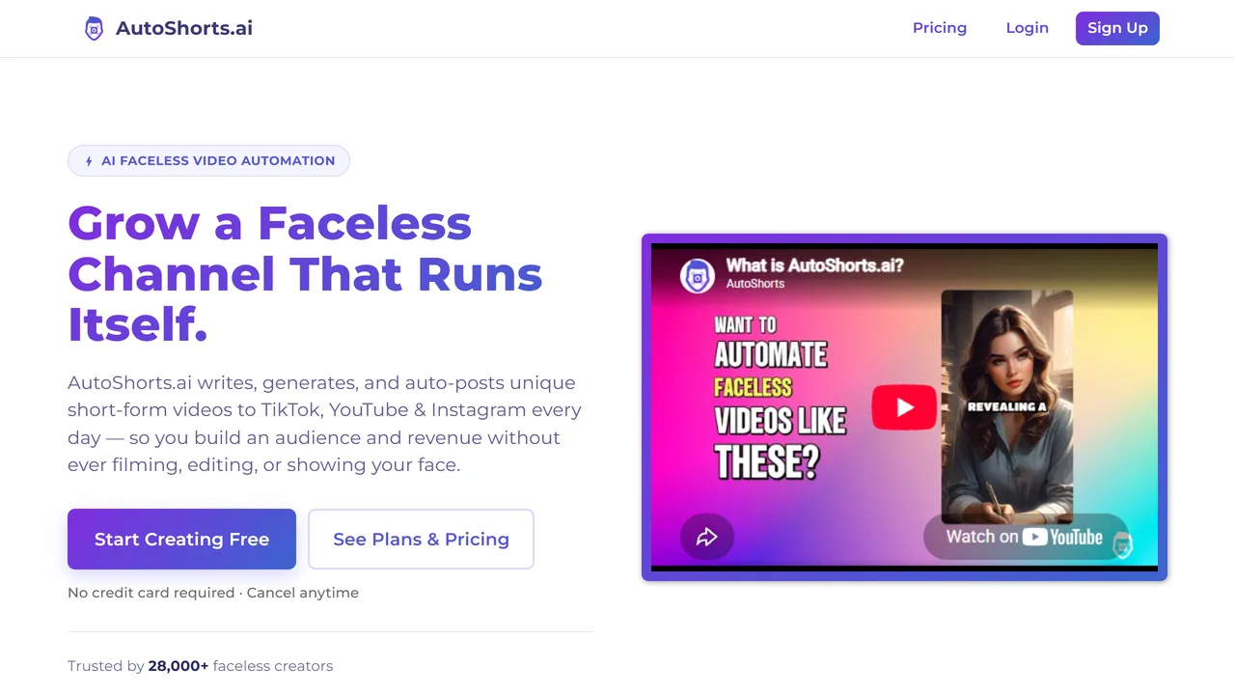The height and width of the screenshot is (695, 1235).
Task: Click the AutoShorts channel name under video title
Action: tap(755, 284)
